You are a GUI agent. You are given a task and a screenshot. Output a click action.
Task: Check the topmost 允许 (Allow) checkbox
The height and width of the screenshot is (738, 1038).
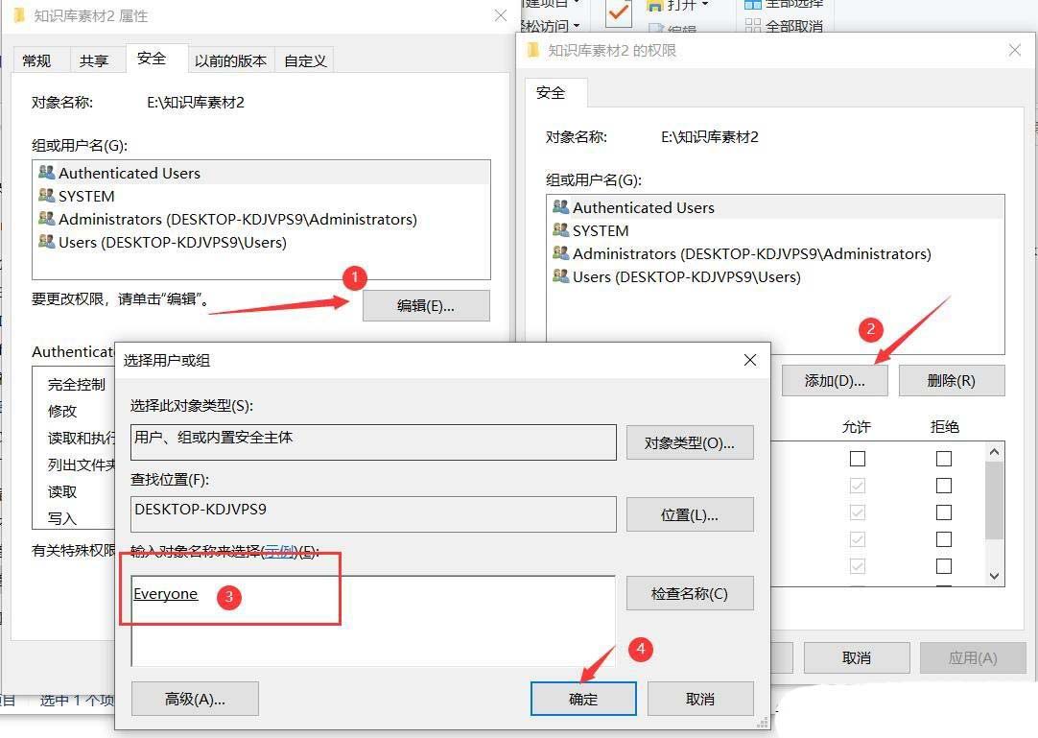858,458
